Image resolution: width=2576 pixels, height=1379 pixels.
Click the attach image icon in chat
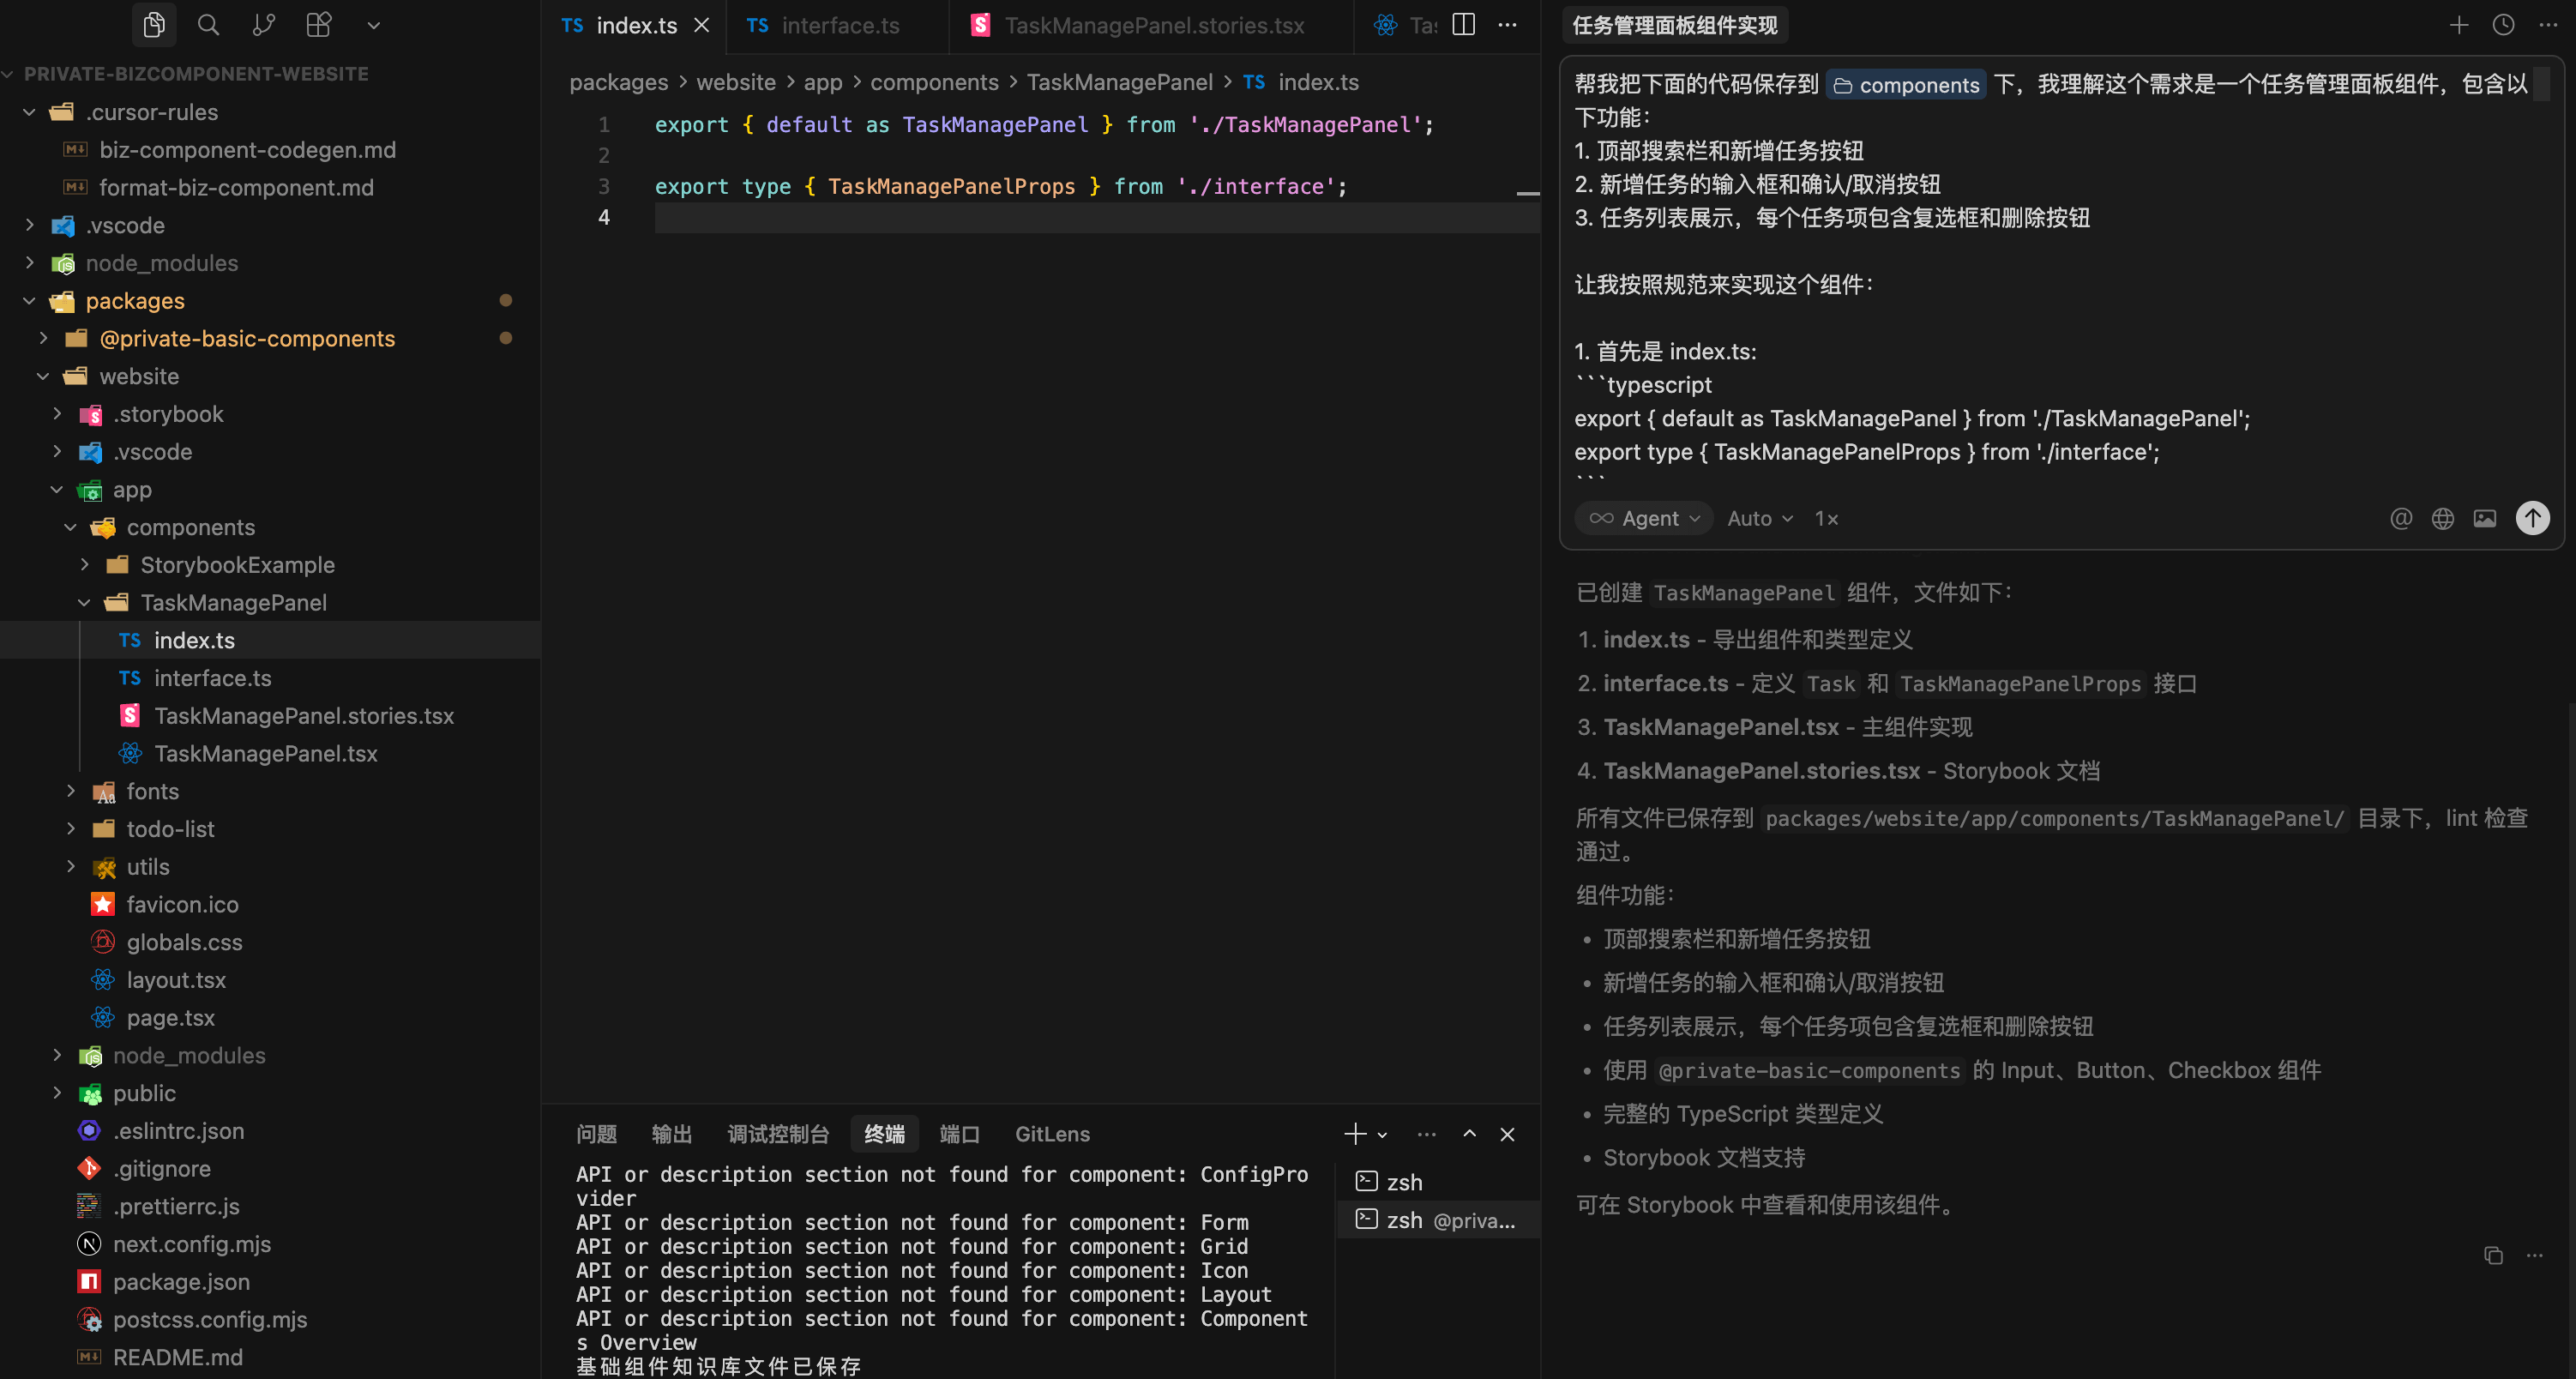pos(2485,518)
